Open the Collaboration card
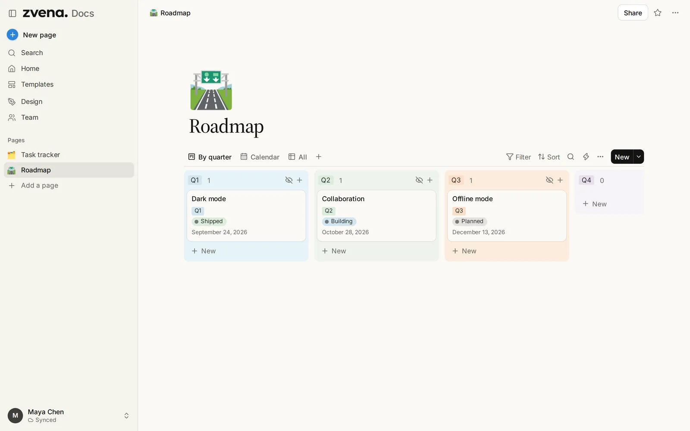Viewport: 690px width, 431px height. 376,215
